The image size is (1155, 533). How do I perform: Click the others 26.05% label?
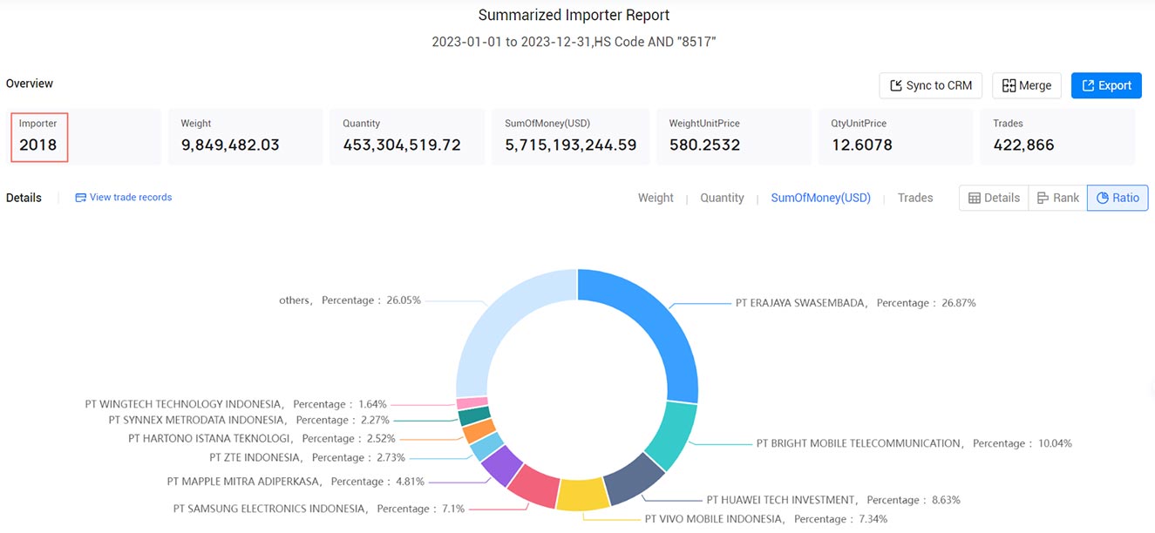(350, 300)
